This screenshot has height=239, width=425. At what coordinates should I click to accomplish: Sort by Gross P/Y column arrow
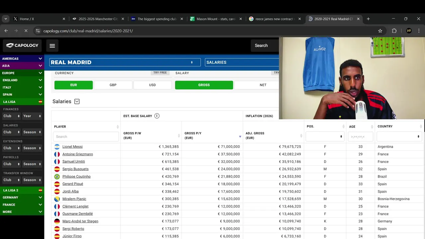240,136
